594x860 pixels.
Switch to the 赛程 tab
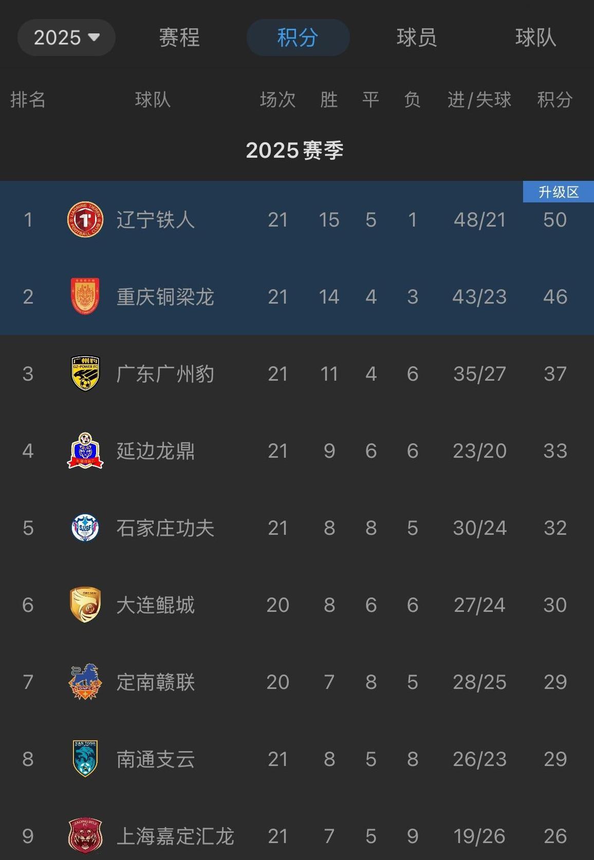[x=179, y=38]
